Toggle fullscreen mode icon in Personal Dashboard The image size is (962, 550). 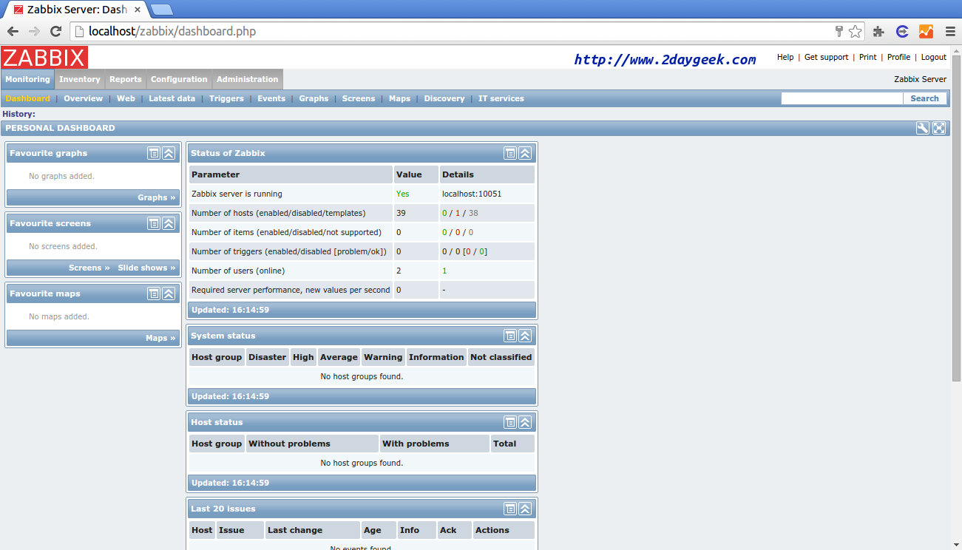[939, 128]
